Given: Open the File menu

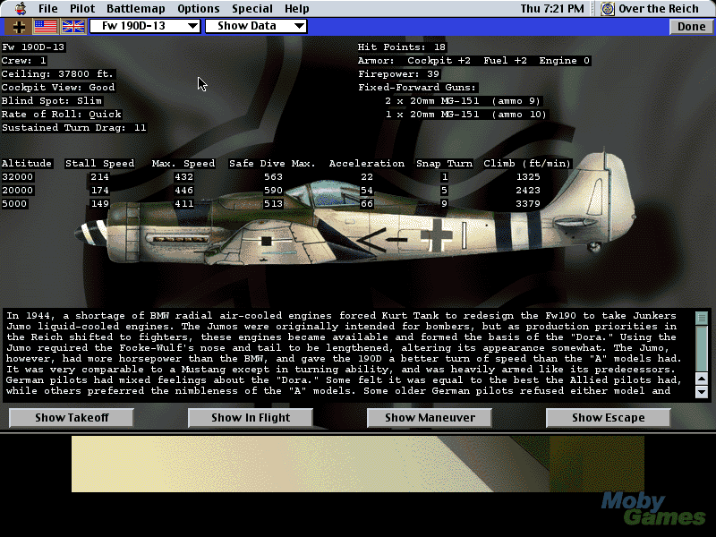Looking at the screenshot, I should [x=48, y=9].
